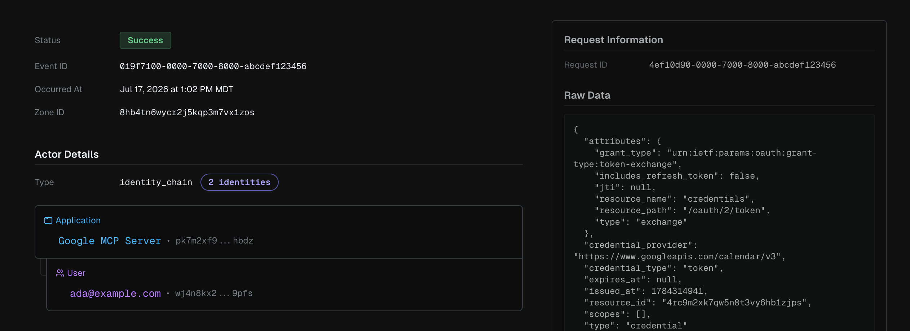This screenshot has width=910, height=331.
Task: Click the User label in the identity card
Action: [76, 273]
